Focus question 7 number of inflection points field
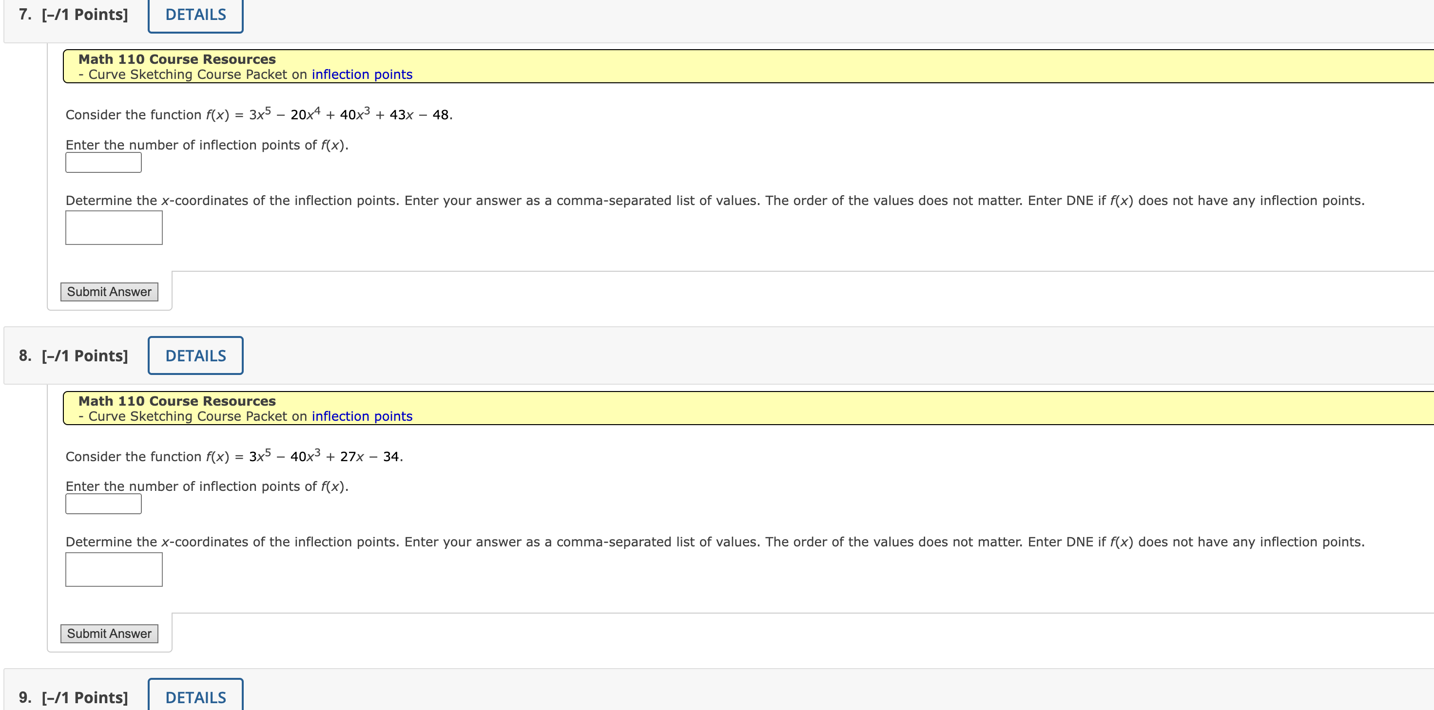1434x710 pixels. 103,163
